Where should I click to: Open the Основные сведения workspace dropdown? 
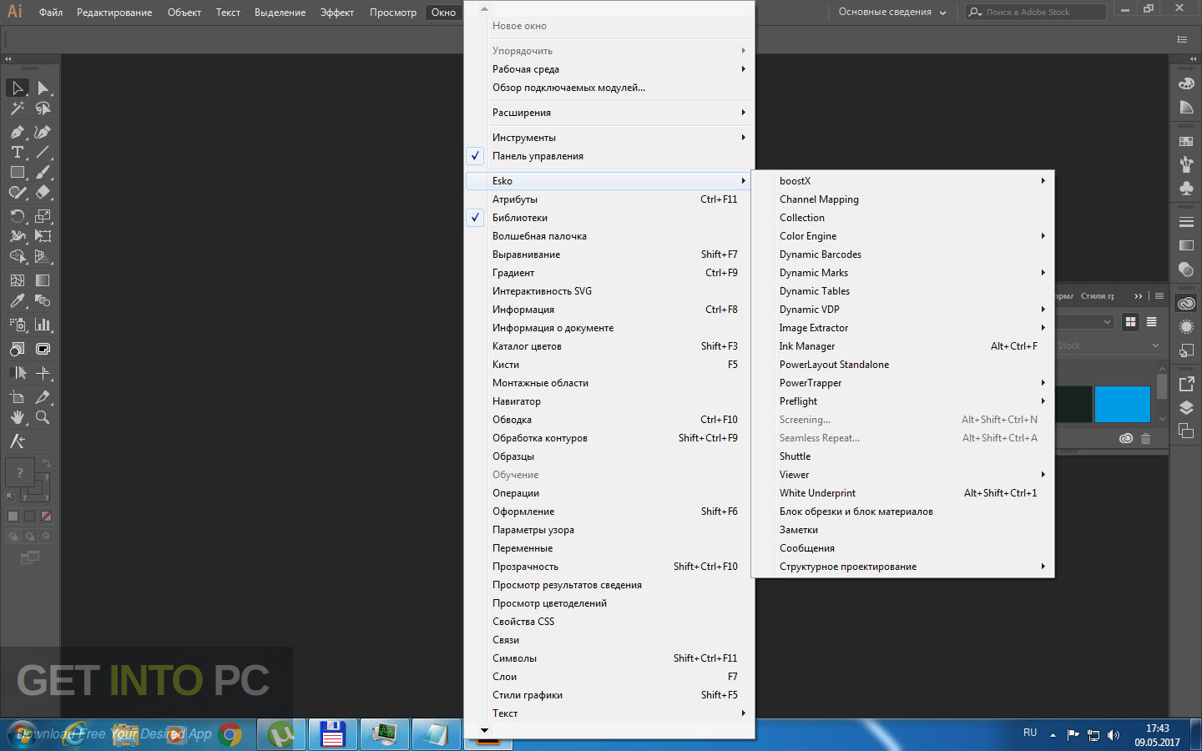(892, 13)
